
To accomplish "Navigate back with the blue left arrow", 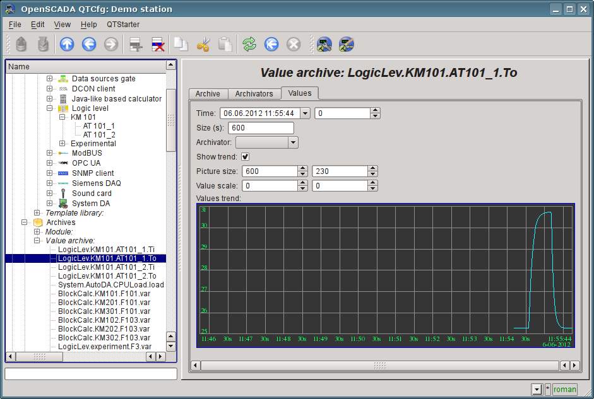I will (x=89, y=44).
